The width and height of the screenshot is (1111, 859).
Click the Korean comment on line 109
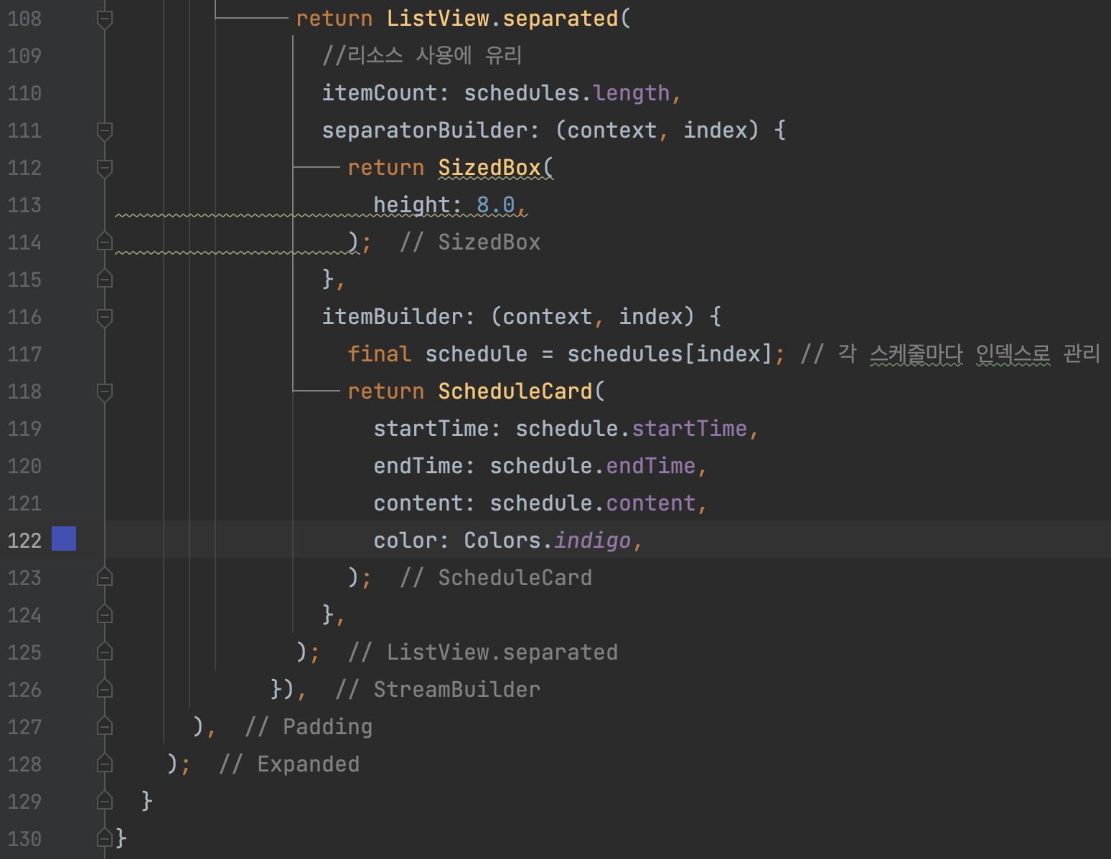[422, 55]
